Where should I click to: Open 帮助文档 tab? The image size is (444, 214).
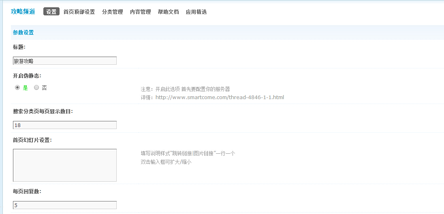tap(168, 12)
